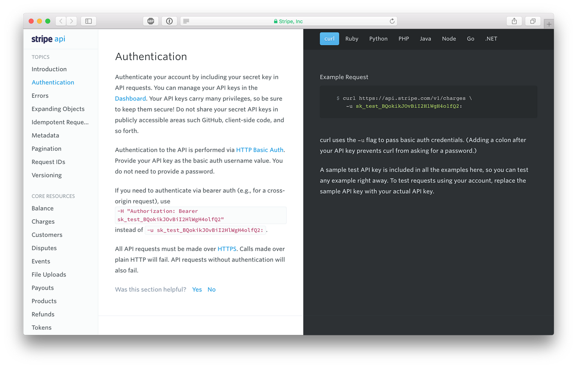Open Payouts core resource
This screenshot has height=368, width=577.
(42, 288)
